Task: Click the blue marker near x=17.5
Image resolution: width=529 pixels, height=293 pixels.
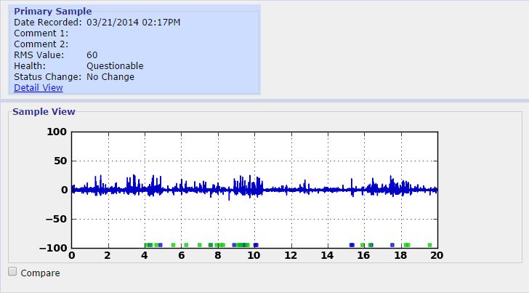Action: pyautogui.click(x=392, y=245)
